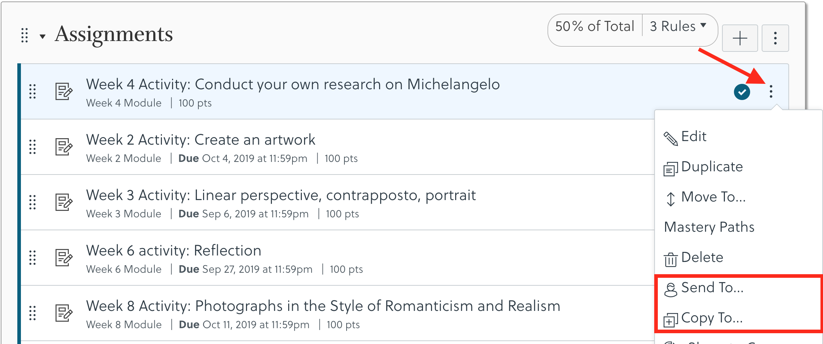Click drag handle beside Assignments heading

pyautogui.click(x=25, y=35)
